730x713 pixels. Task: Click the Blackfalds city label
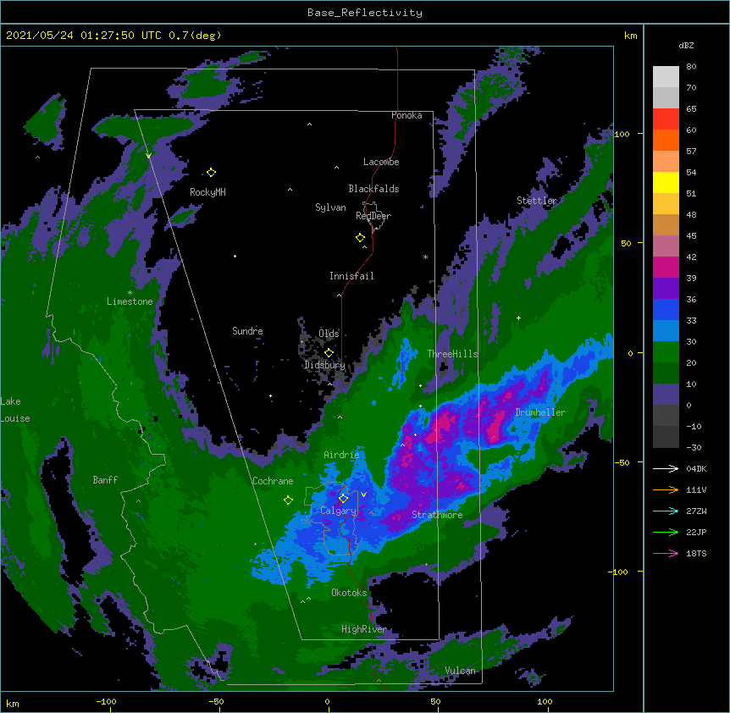373,189
